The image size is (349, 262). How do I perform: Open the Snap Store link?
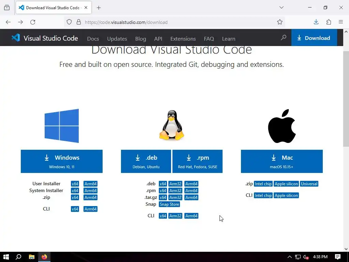[x=169, y=204]
